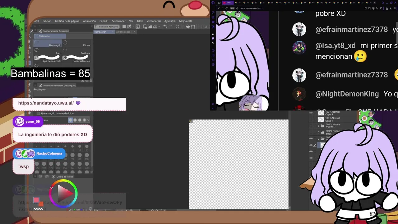
Task: Open the Seleccionar menu
Action: [119, 21]
